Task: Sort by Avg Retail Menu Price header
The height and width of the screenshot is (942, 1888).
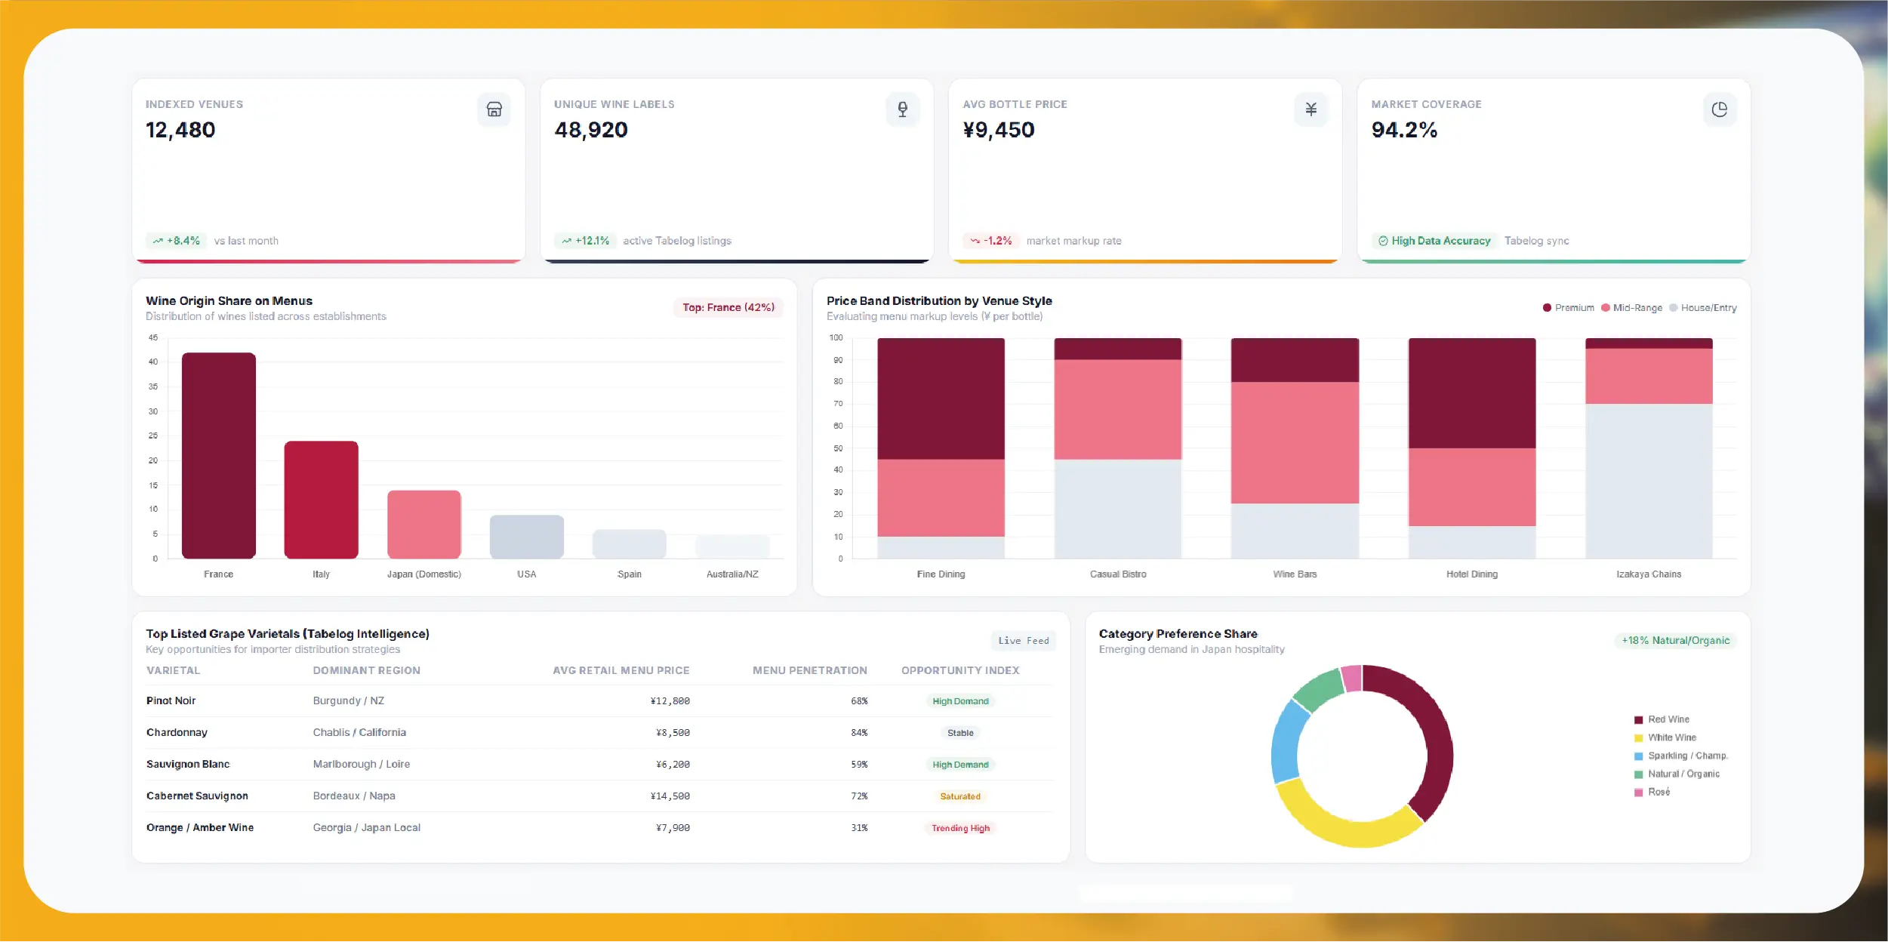Action: point(621,671)
